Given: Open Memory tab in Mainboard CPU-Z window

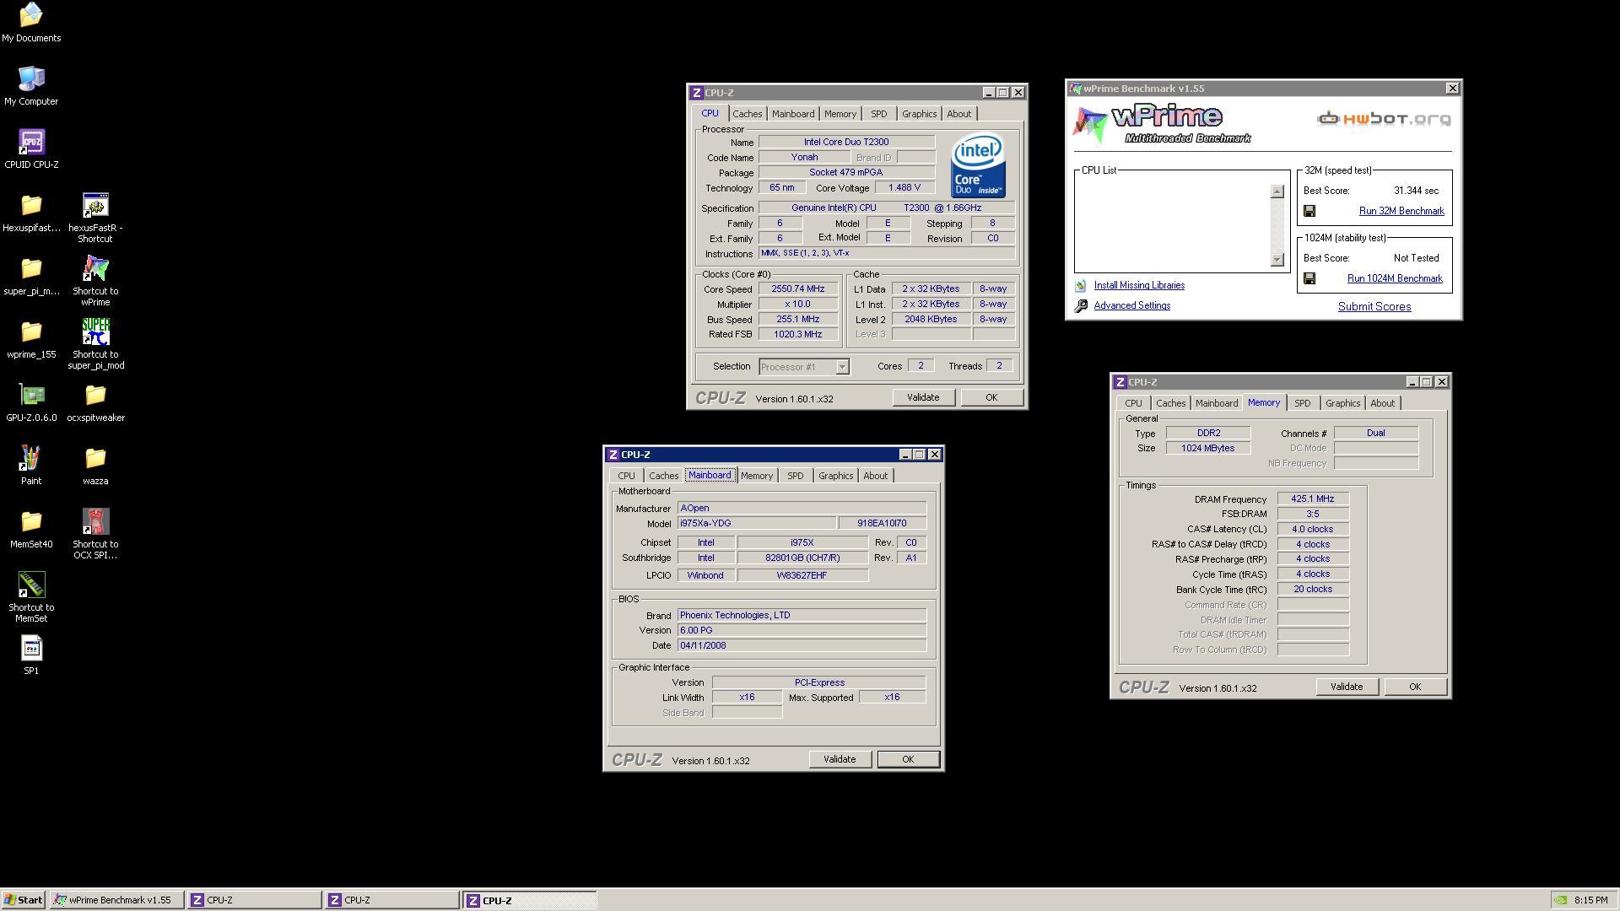Looking at the screenshot, I should point(756,476).
